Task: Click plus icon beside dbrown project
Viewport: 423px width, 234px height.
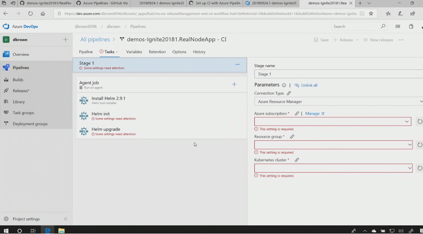Action: pos(65,40)
